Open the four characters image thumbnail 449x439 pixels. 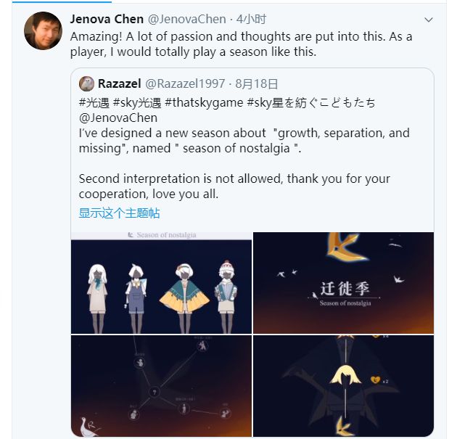pyautogui.click(x=161, y=283)
